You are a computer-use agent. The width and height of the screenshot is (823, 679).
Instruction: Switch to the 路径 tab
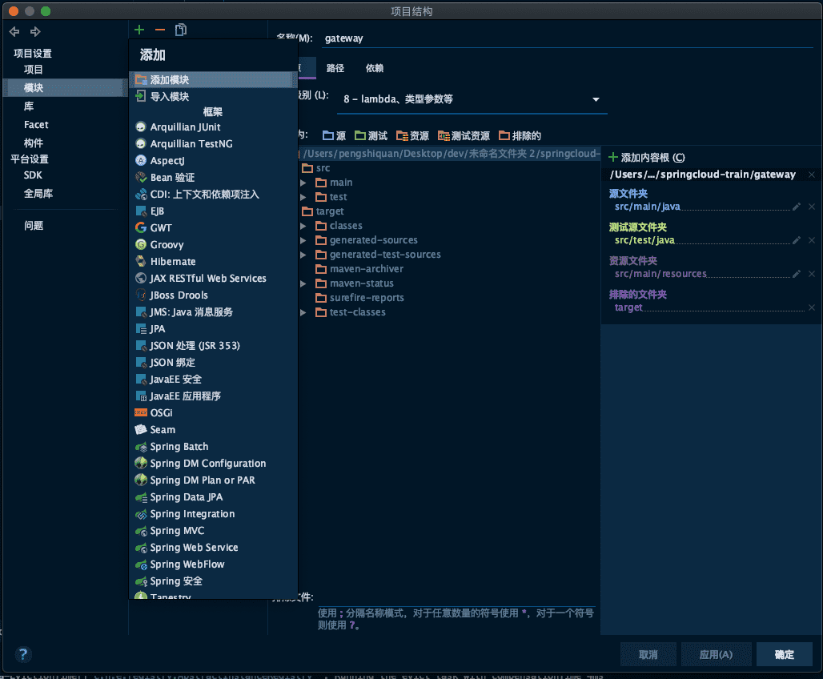click(x=335, y=68)
